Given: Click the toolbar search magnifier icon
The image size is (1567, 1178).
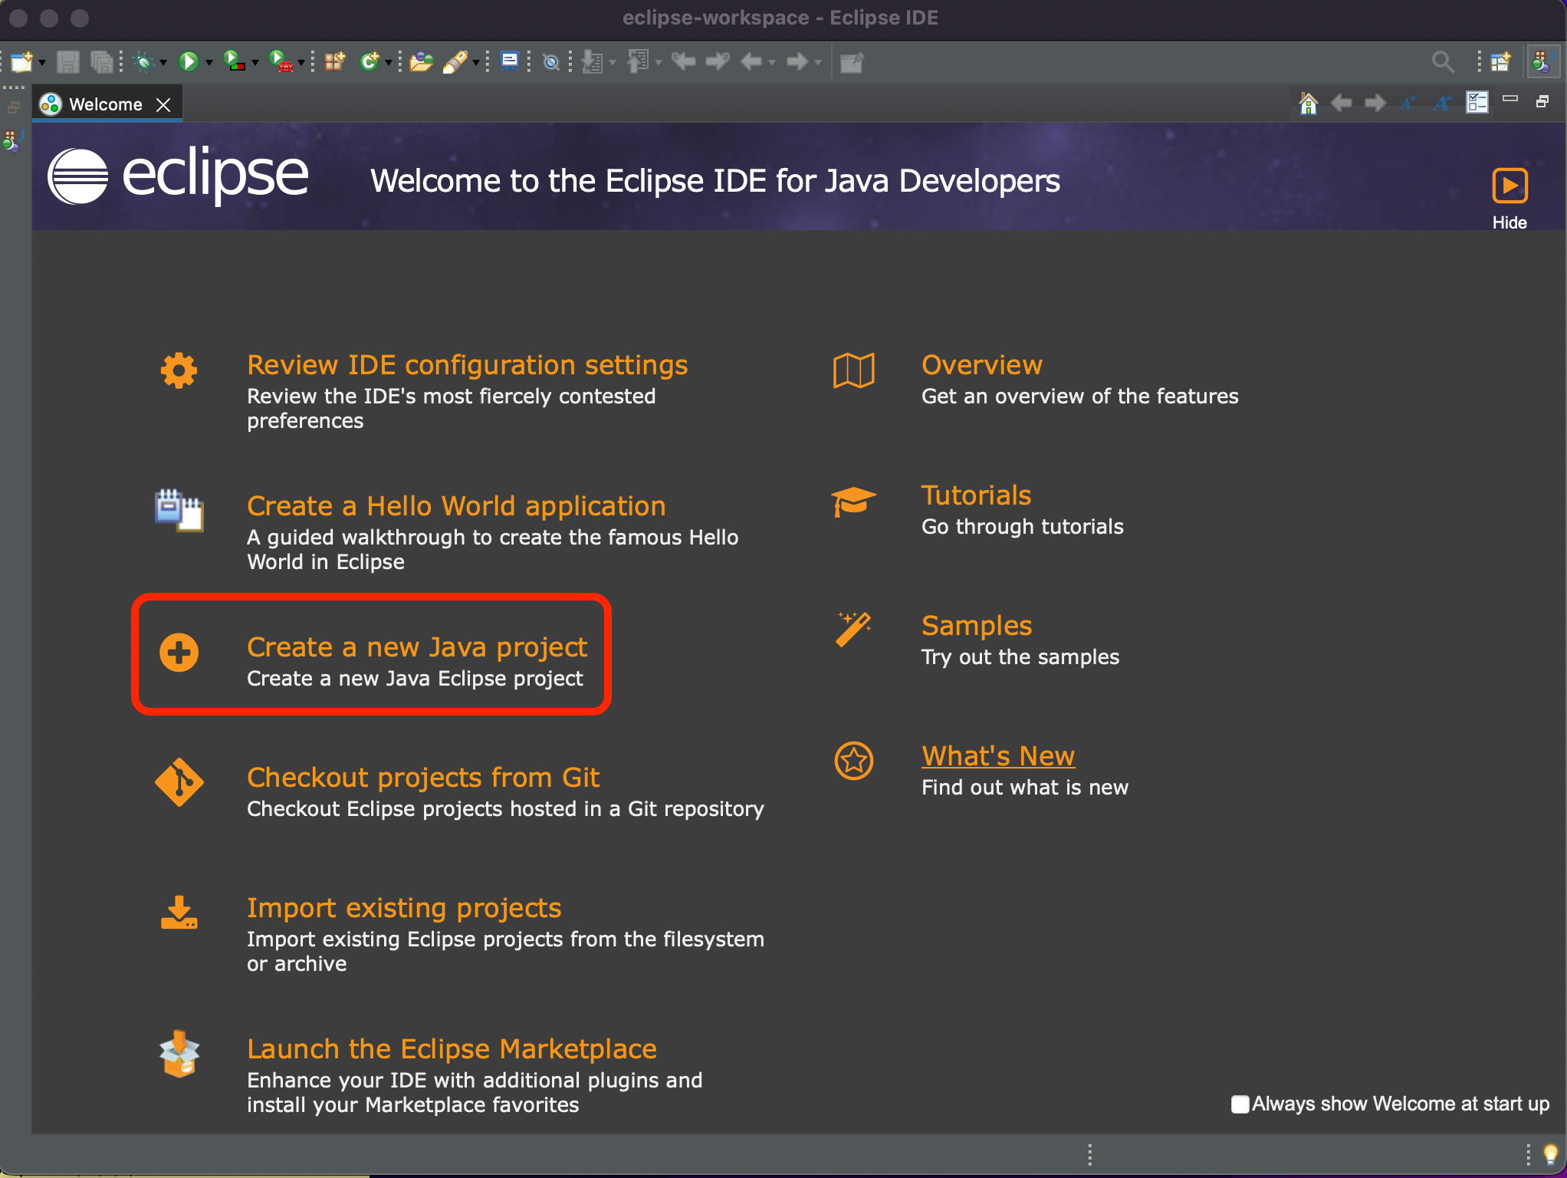Looking at the screenshot, I should coord(1442,61).
